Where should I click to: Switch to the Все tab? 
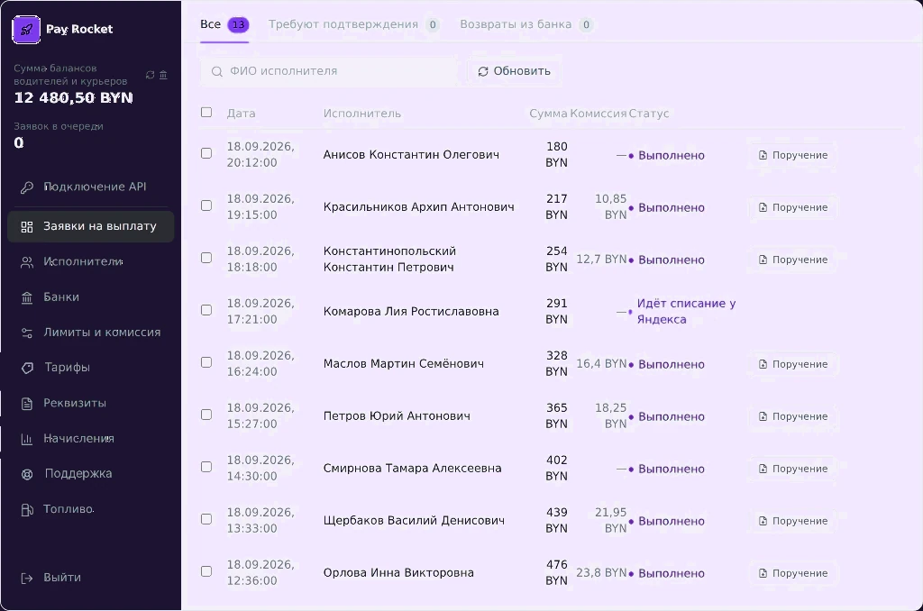coord(224,24)
